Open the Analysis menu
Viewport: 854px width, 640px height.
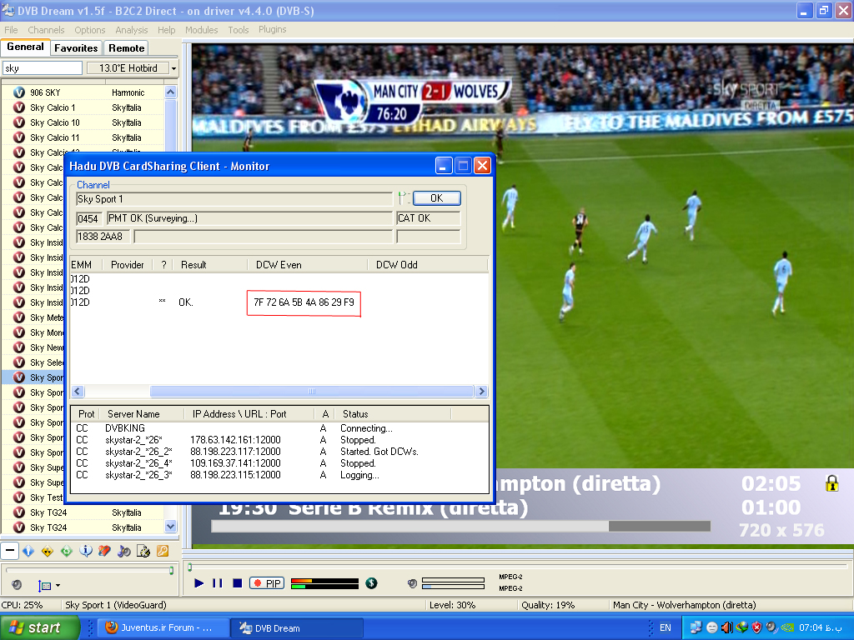[x=131, y=30]
